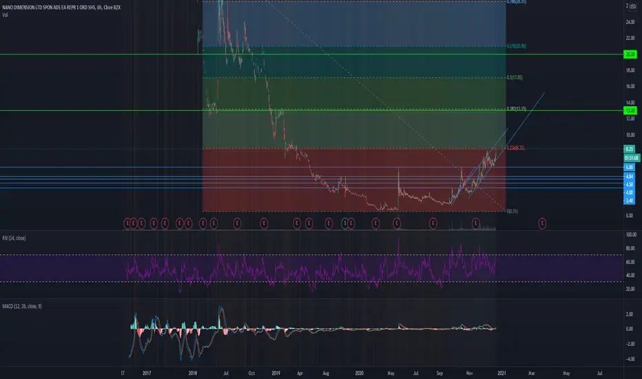Click the Oct label on time axis
This screenshot has height=379, width=642.
(x=251, y=373)
